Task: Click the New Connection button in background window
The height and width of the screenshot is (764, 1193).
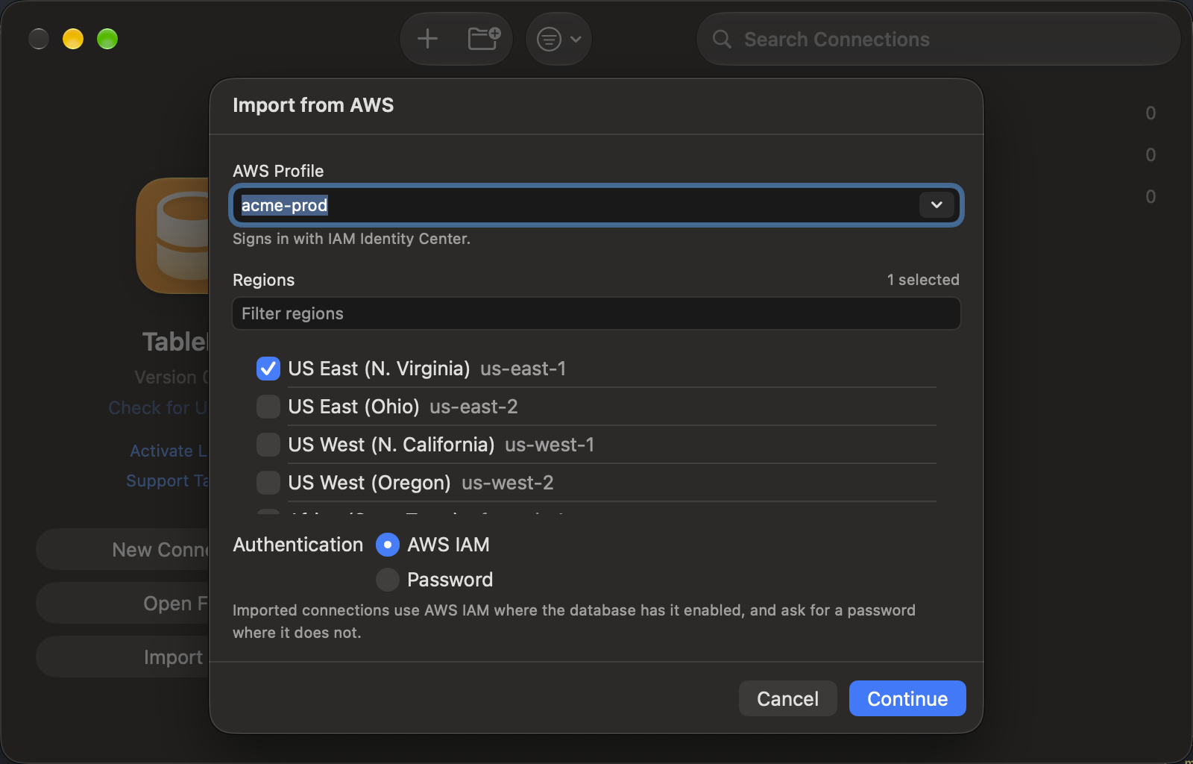Action: click(x=123, y=549)
